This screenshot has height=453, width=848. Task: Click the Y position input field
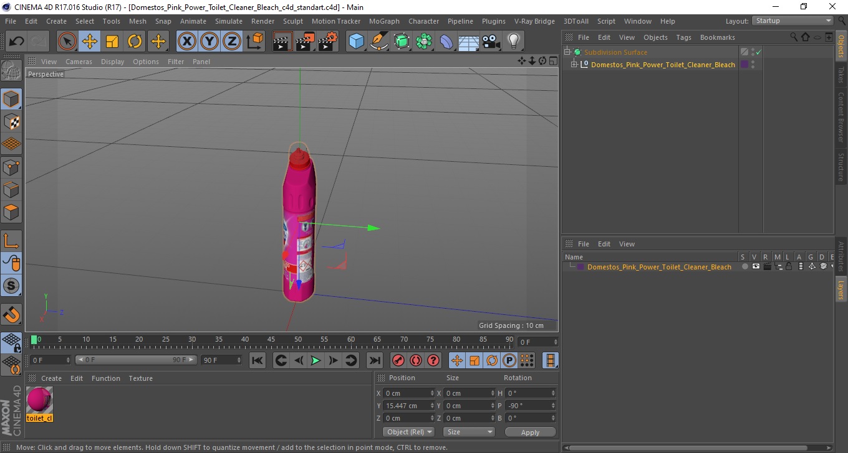coord(408,406)
